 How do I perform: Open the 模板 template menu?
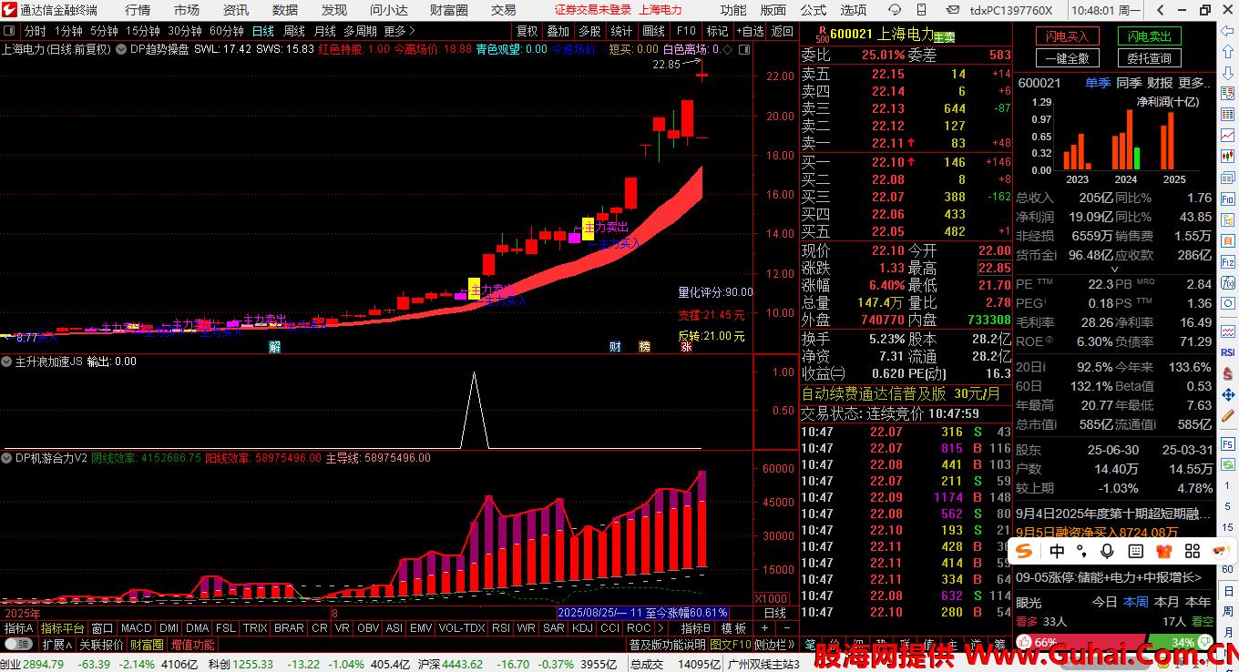coord(734,628)
